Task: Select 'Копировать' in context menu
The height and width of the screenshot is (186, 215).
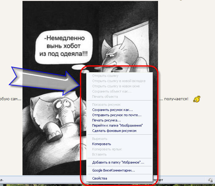Action: (x=120, y=144)
